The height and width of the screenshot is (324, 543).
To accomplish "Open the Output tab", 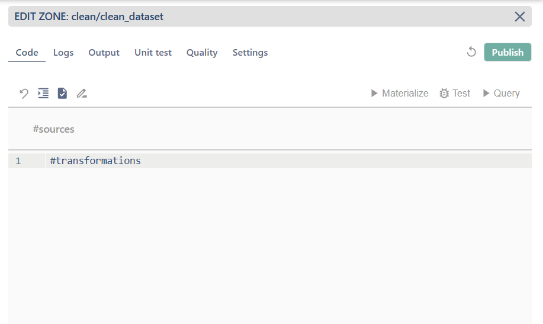I will point(104,52).
